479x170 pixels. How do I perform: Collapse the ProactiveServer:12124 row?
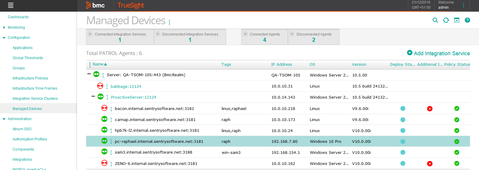pos(93,96)
